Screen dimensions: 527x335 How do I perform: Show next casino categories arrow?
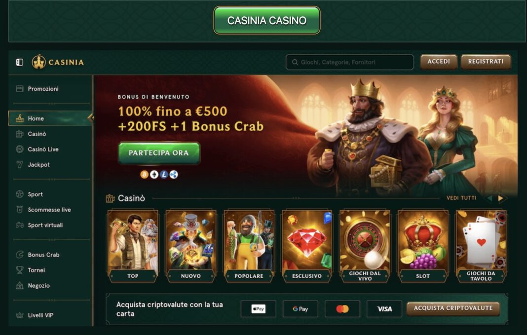[x=501, y=198]
